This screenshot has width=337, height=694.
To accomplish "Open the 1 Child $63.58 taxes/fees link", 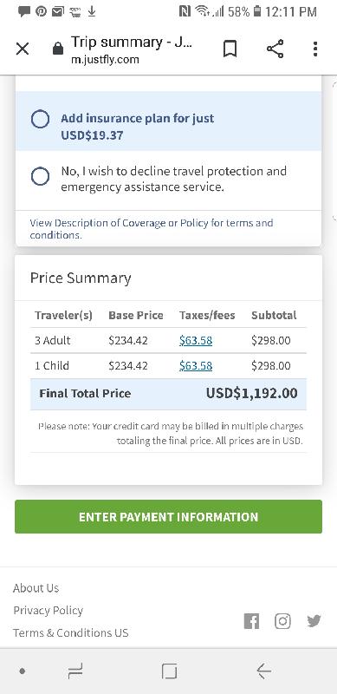I will tap(196, 365).
